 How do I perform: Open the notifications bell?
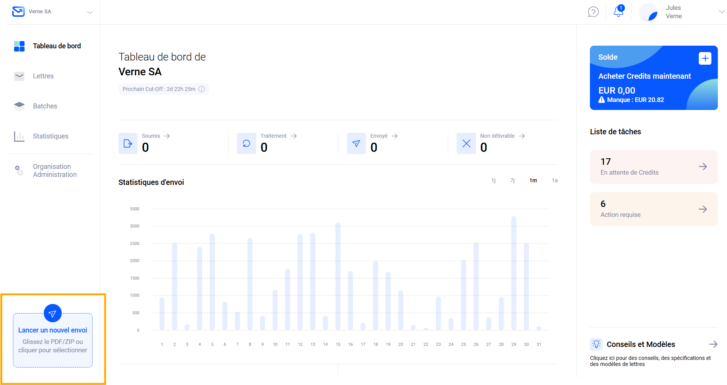pos(618,12)
